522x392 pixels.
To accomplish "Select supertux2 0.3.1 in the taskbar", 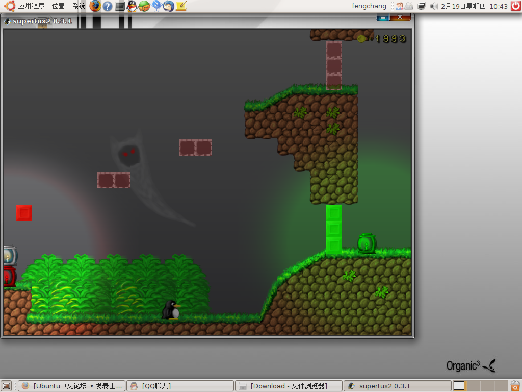I will click(x=397, y=386).
